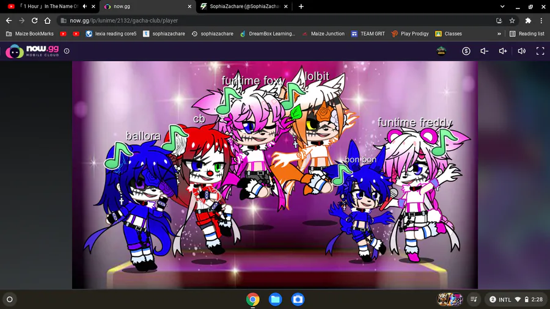Viewport: 550px width, 309px height.
Task: Open the lexia reading core5 bookmark
Action: click(111, 34)
